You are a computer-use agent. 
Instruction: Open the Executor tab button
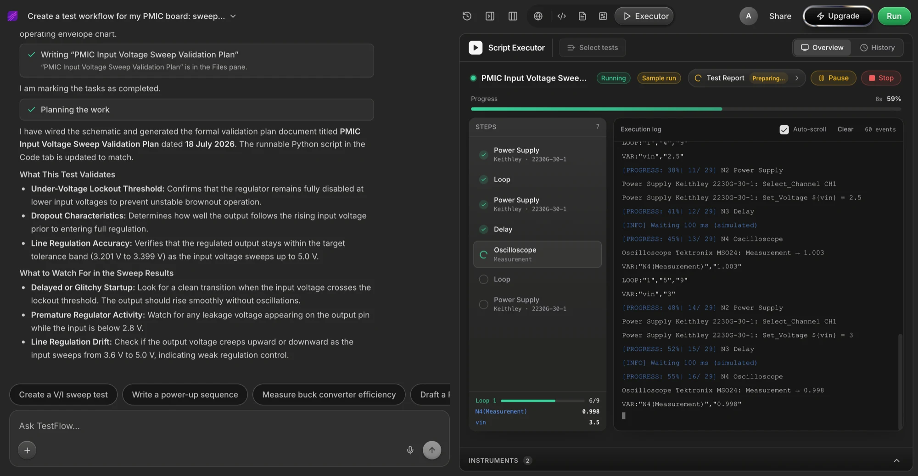(x=644, y=16)
